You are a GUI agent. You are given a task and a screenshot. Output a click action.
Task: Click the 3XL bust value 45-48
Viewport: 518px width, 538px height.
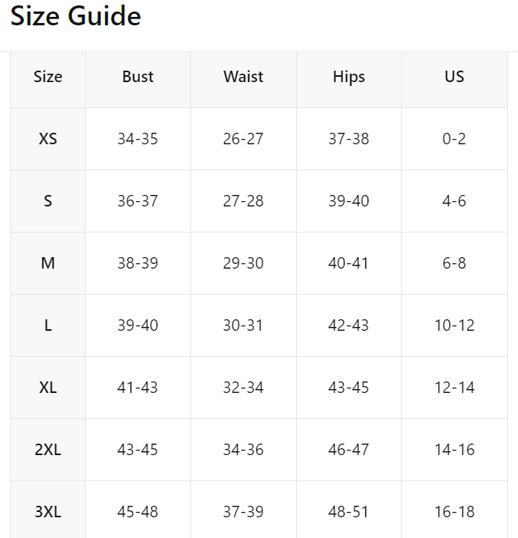point(137,512)
